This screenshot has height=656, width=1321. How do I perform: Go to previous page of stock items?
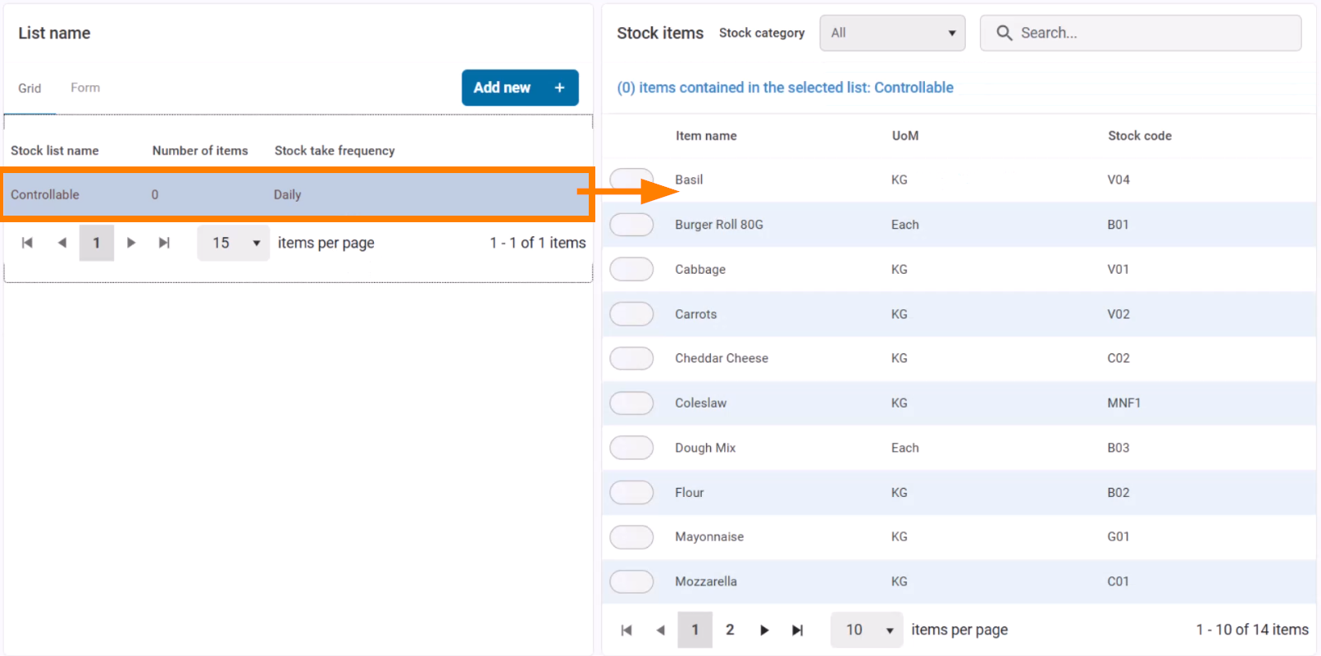tap(661, 630)
